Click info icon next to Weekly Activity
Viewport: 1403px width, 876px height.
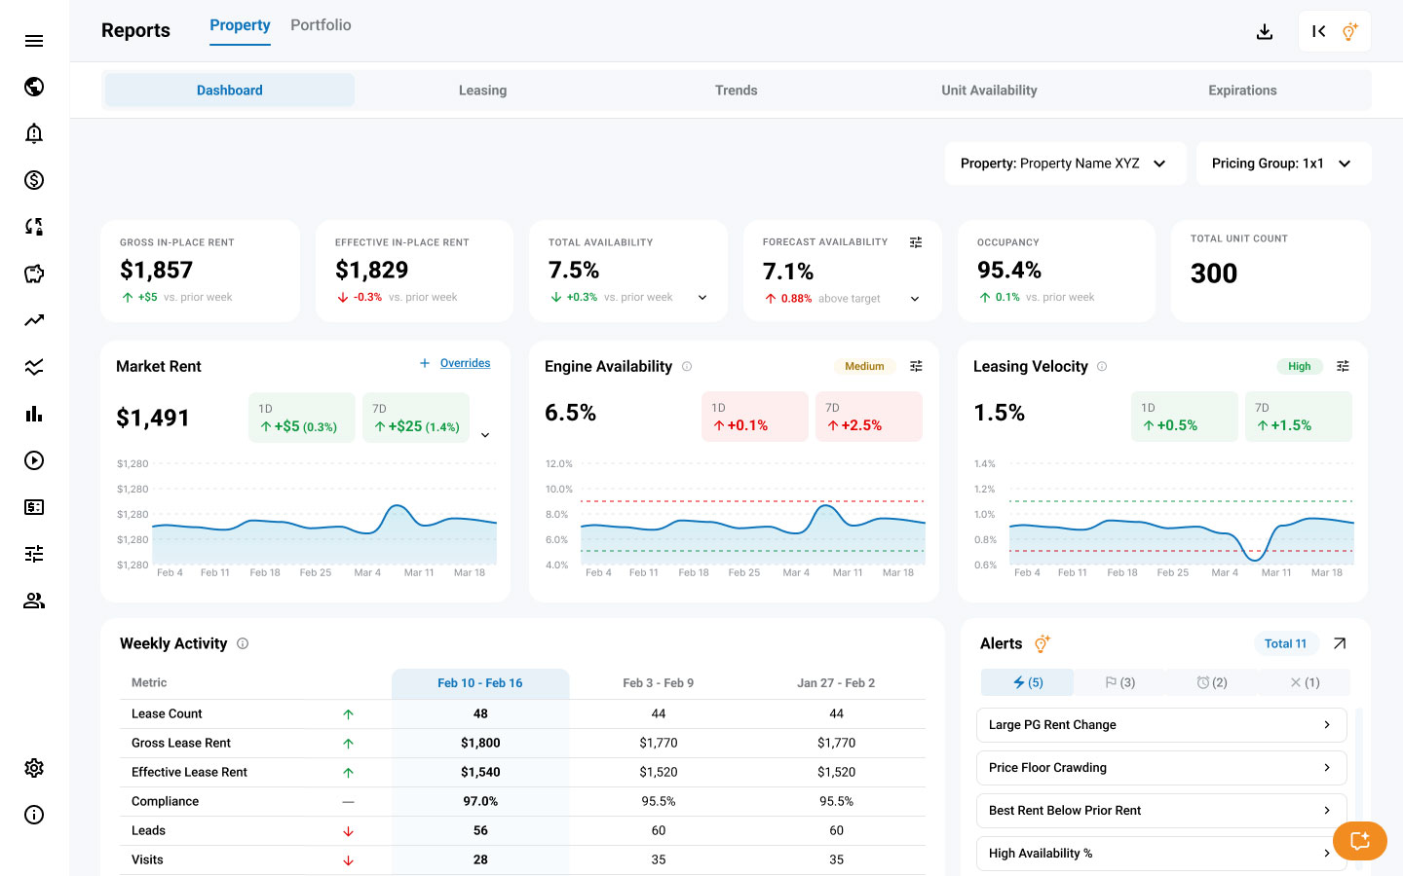coord(243,643)
